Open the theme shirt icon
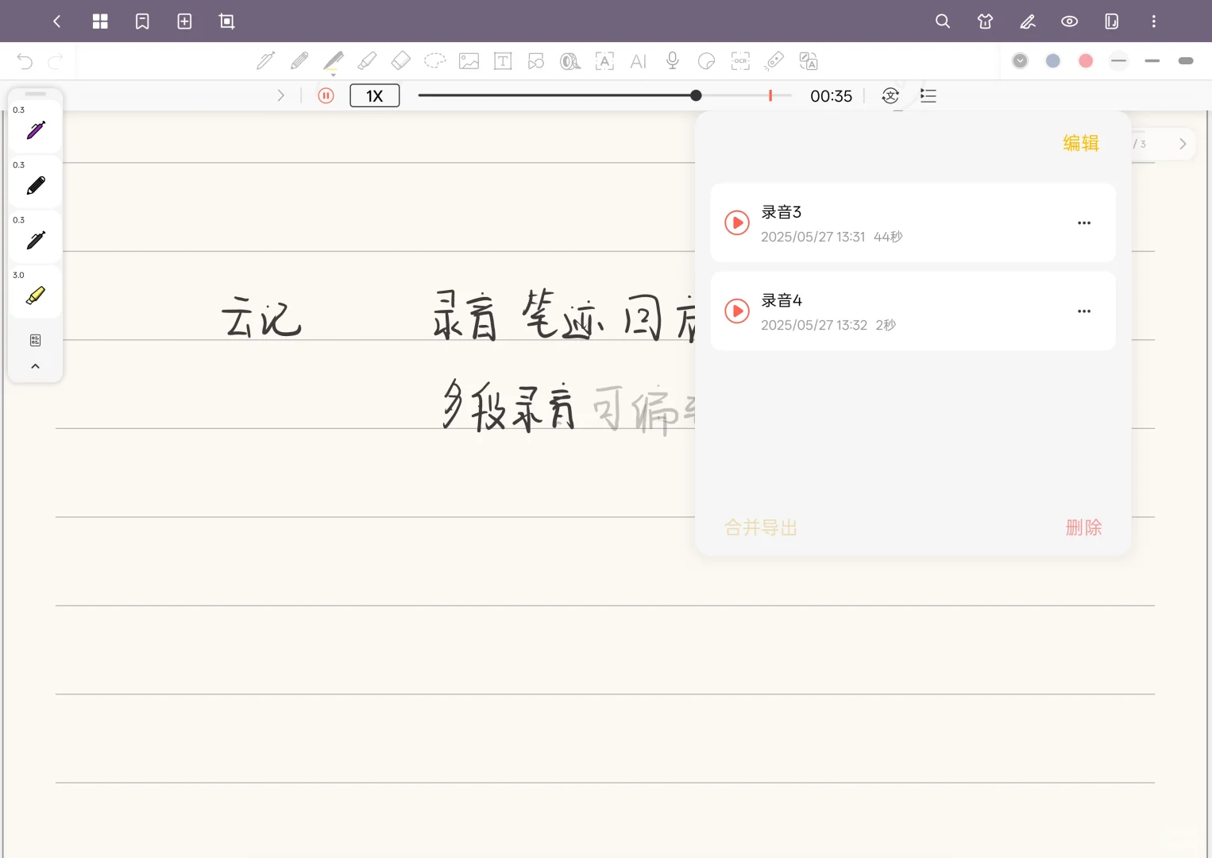The image size is (1212, 858). click(x=985, y=21)
